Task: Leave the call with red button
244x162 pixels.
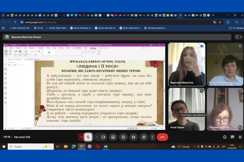Action: (162, 137)
